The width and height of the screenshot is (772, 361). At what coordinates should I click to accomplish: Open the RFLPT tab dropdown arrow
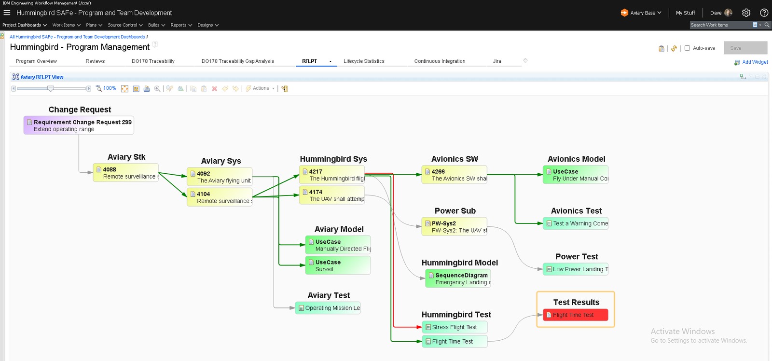pyautogui.click(x=331, y=61)
